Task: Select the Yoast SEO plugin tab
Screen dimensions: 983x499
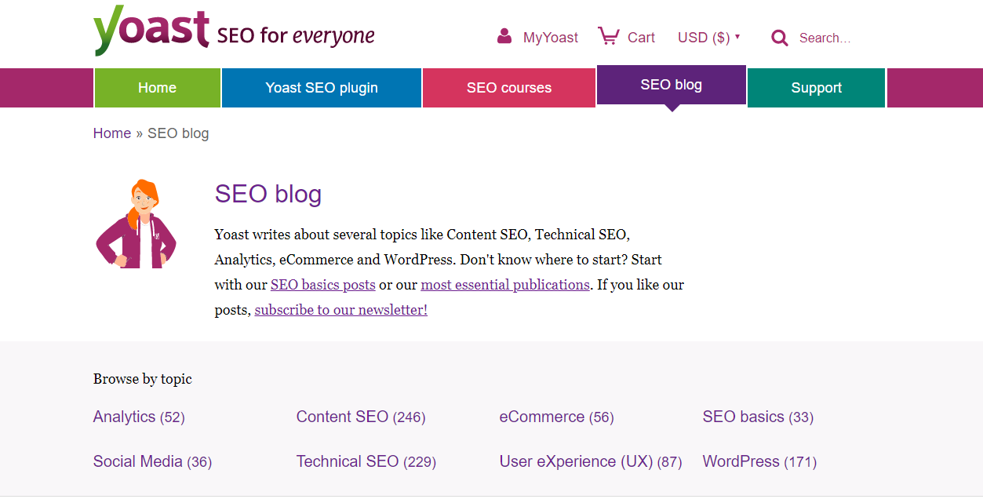Action: pyautogui.click(x=322, y=88)
